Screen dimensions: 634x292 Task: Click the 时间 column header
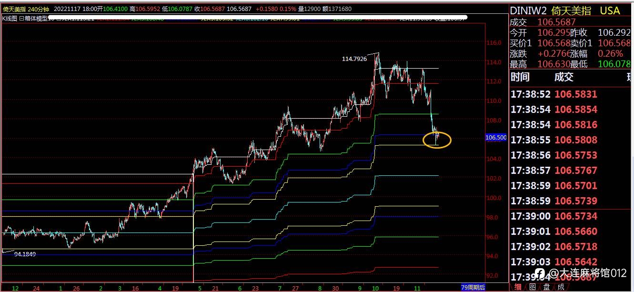click(520, 77)
